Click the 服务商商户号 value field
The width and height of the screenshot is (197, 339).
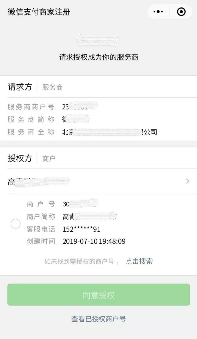point(80,107)
